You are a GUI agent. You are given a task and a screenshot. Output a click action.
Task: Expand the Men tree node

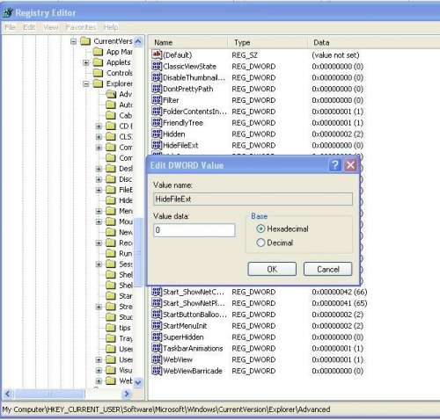pos(99,211)
